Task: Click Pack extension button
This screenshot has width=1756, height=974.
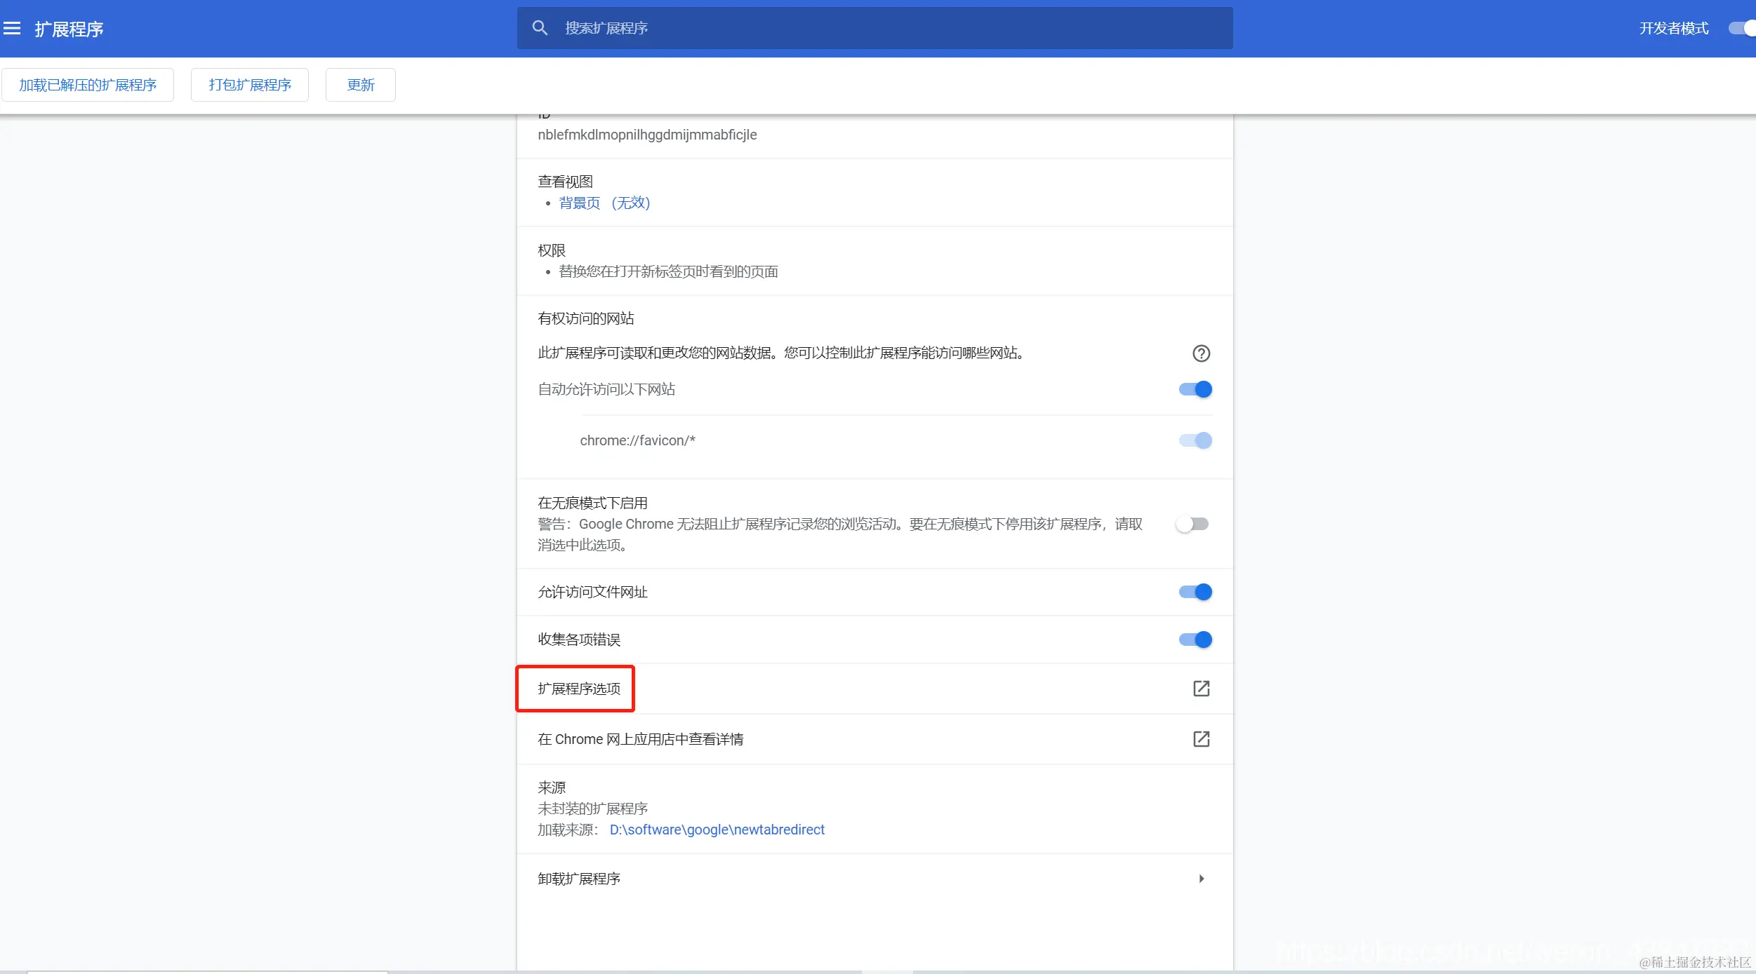Action: pyautogui.click(x=250, y=85)
